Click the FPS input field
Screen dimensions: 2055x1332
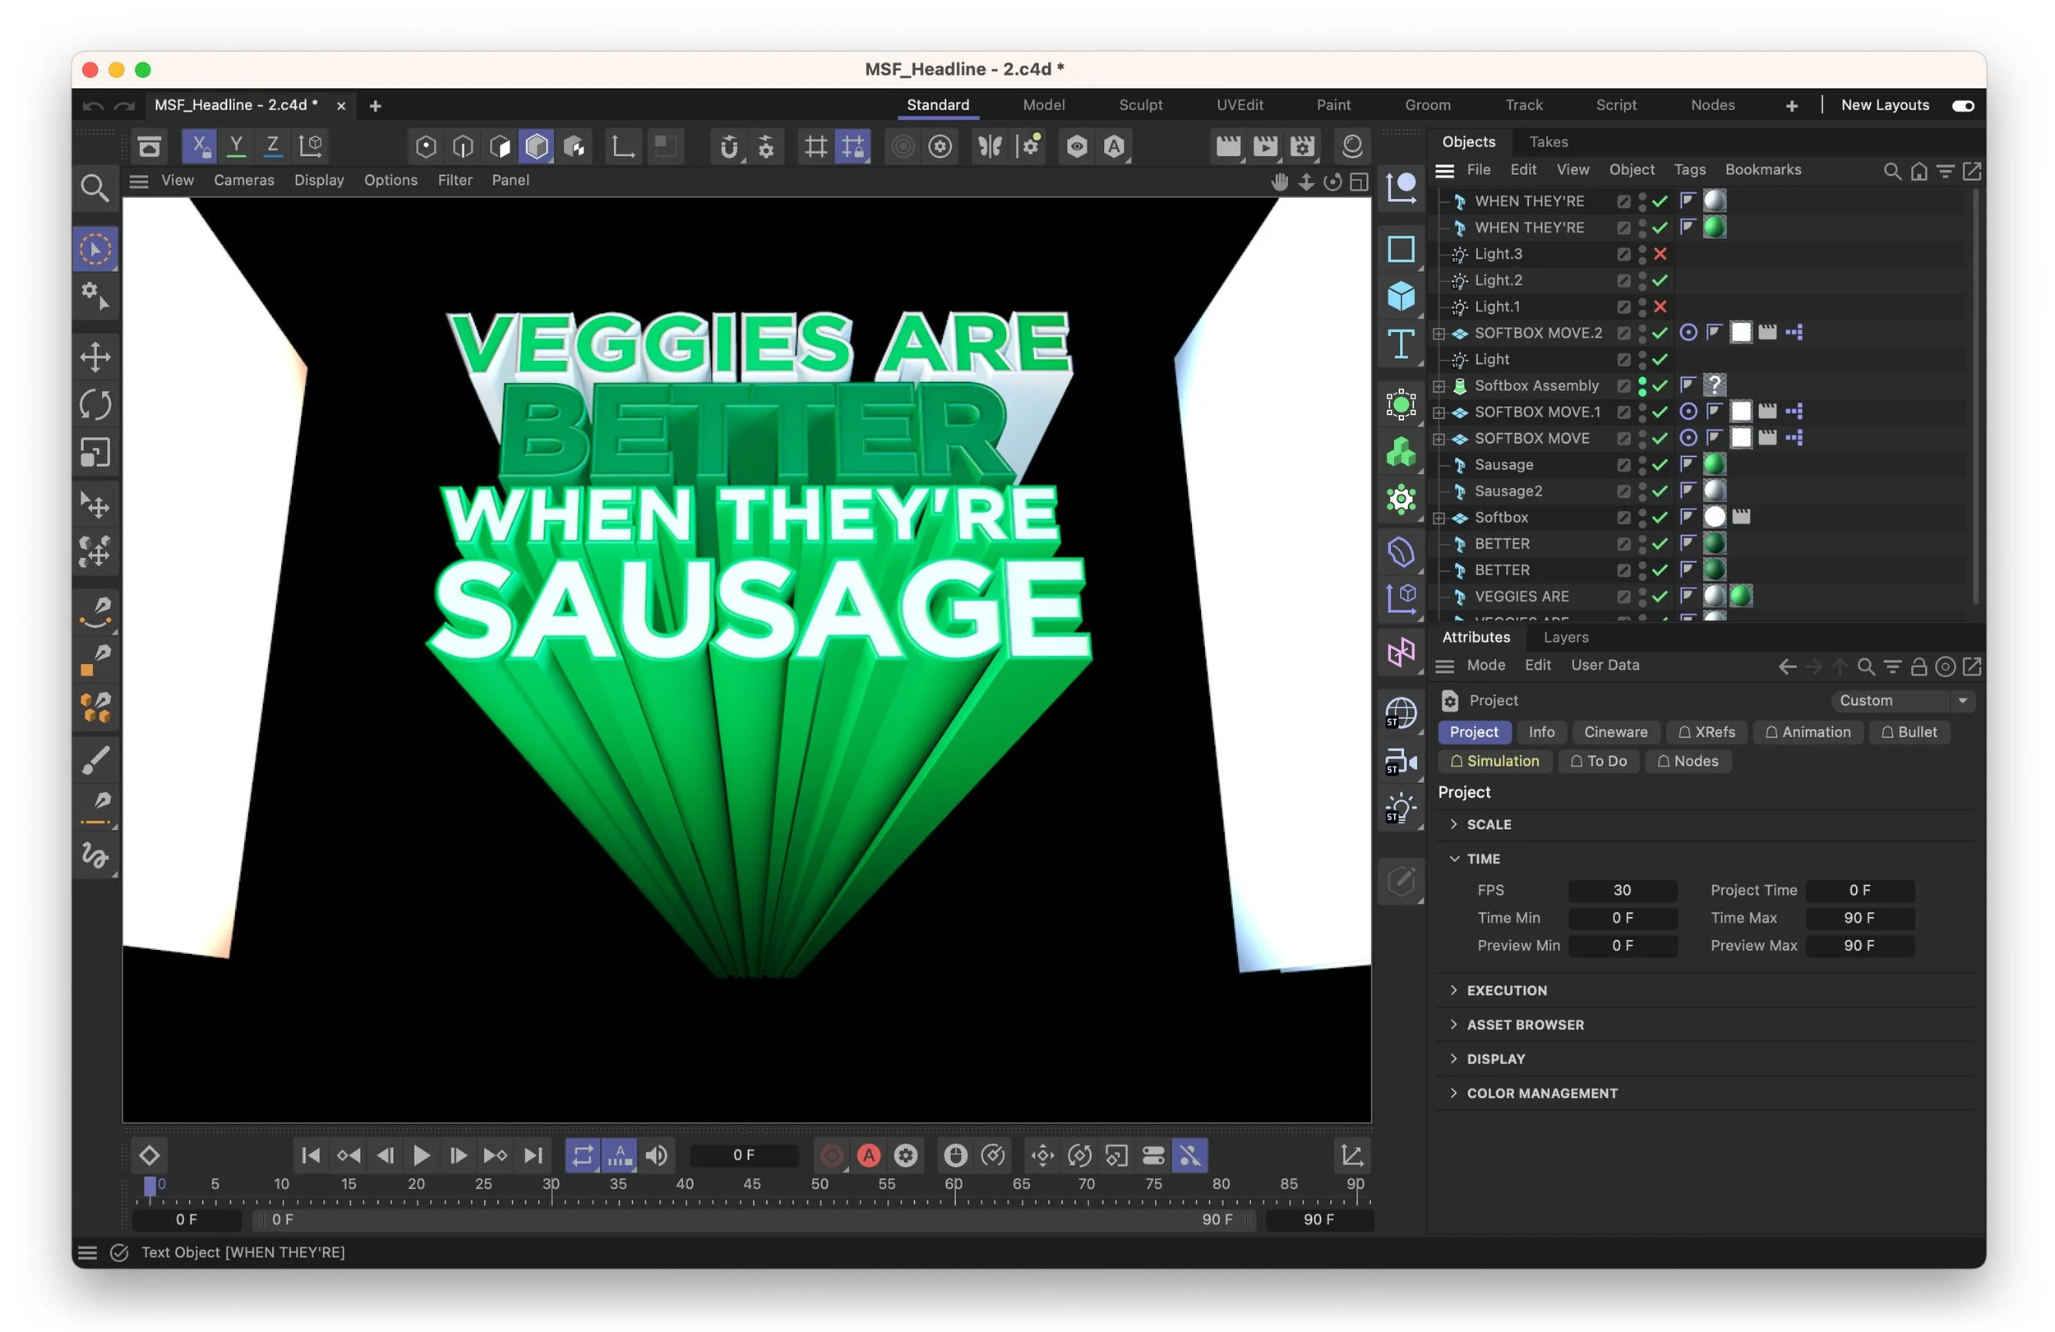pyautogui.click(x=1622, y=890)
